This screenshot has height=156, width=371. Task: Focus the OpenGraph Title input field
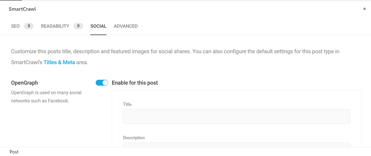click(236, 116)
